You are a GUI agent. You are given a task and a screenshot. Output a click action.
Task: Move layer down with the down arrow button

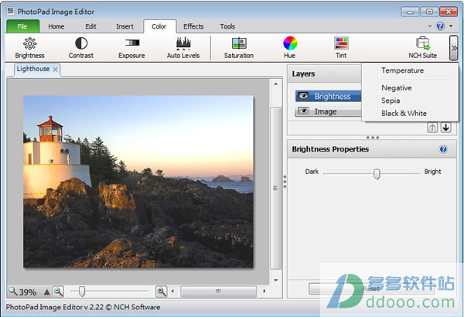click(446, 128)
